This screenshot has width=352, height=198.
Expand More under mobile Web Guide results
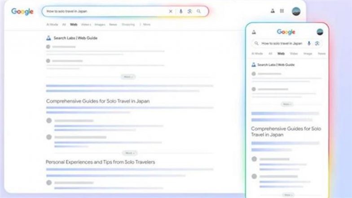coord(287,104)
